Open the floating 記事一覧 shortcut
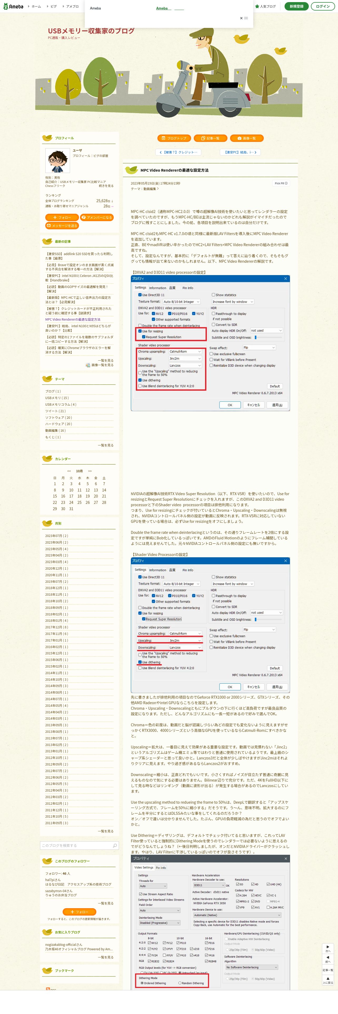Screen dimensions: 338x1014 (x=328, y=970)
